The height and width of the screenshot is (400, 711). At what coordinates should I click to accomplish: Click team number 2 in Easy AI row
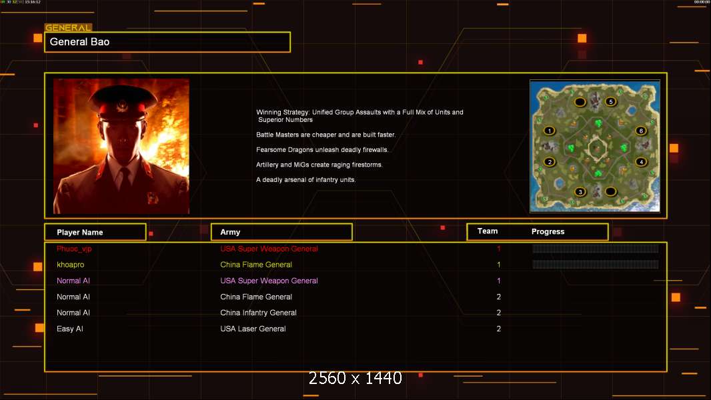tap(499, 329)
